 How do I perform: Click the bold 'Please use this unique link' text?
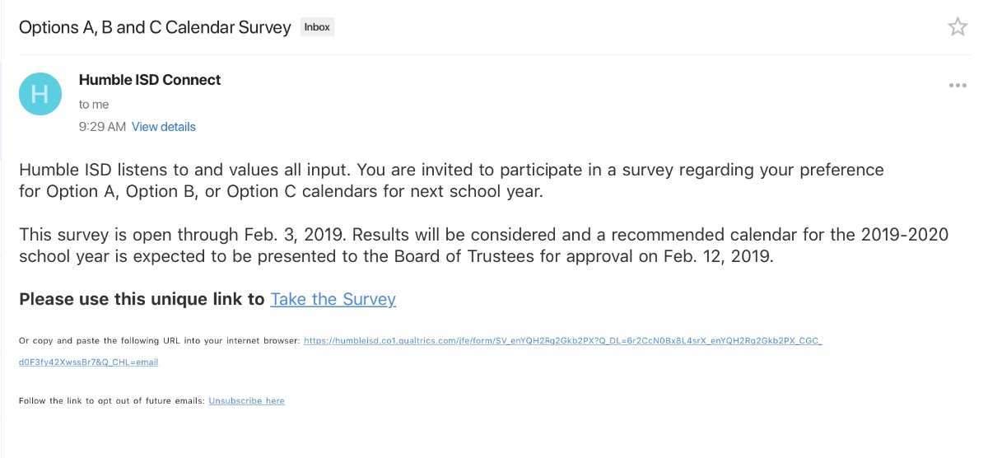142,299
